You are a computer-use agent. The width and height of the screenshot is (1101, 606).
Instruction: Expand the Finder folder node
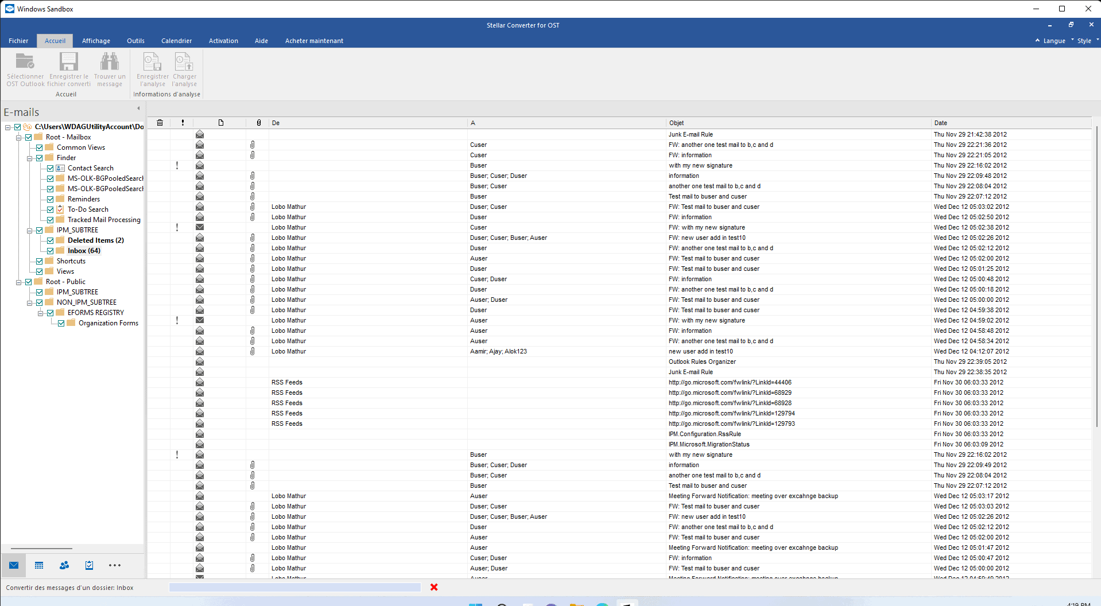tap(29, 158)
